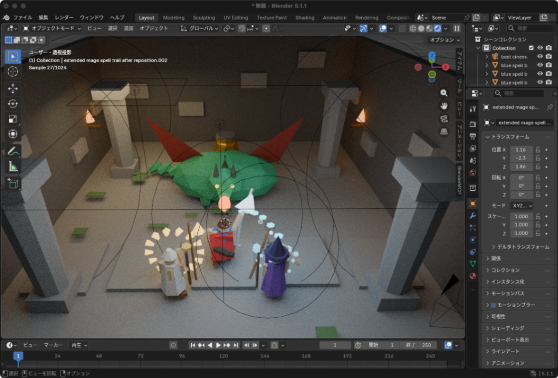Viewport: 558px width, 378px height.
Task: Select the Rotate tool
Action: [13, 103]
